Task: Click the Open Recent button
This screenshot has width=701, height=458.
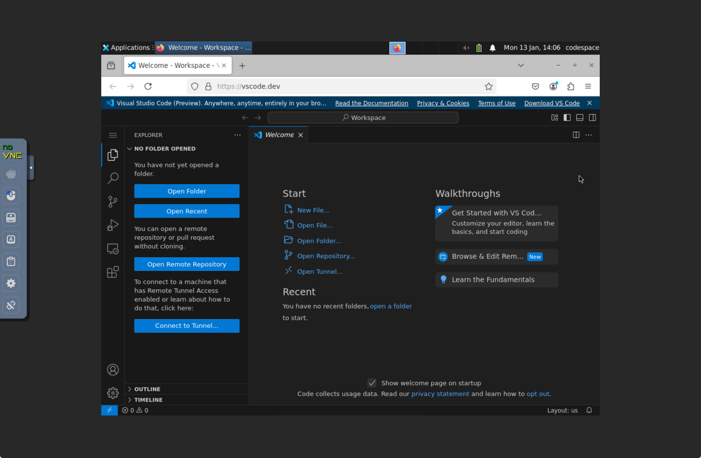Action: tap(187, 211)
